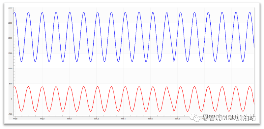264x129 pixels.
Task: Click the 771.0 time axis label
Action: [x=69, y=119]
